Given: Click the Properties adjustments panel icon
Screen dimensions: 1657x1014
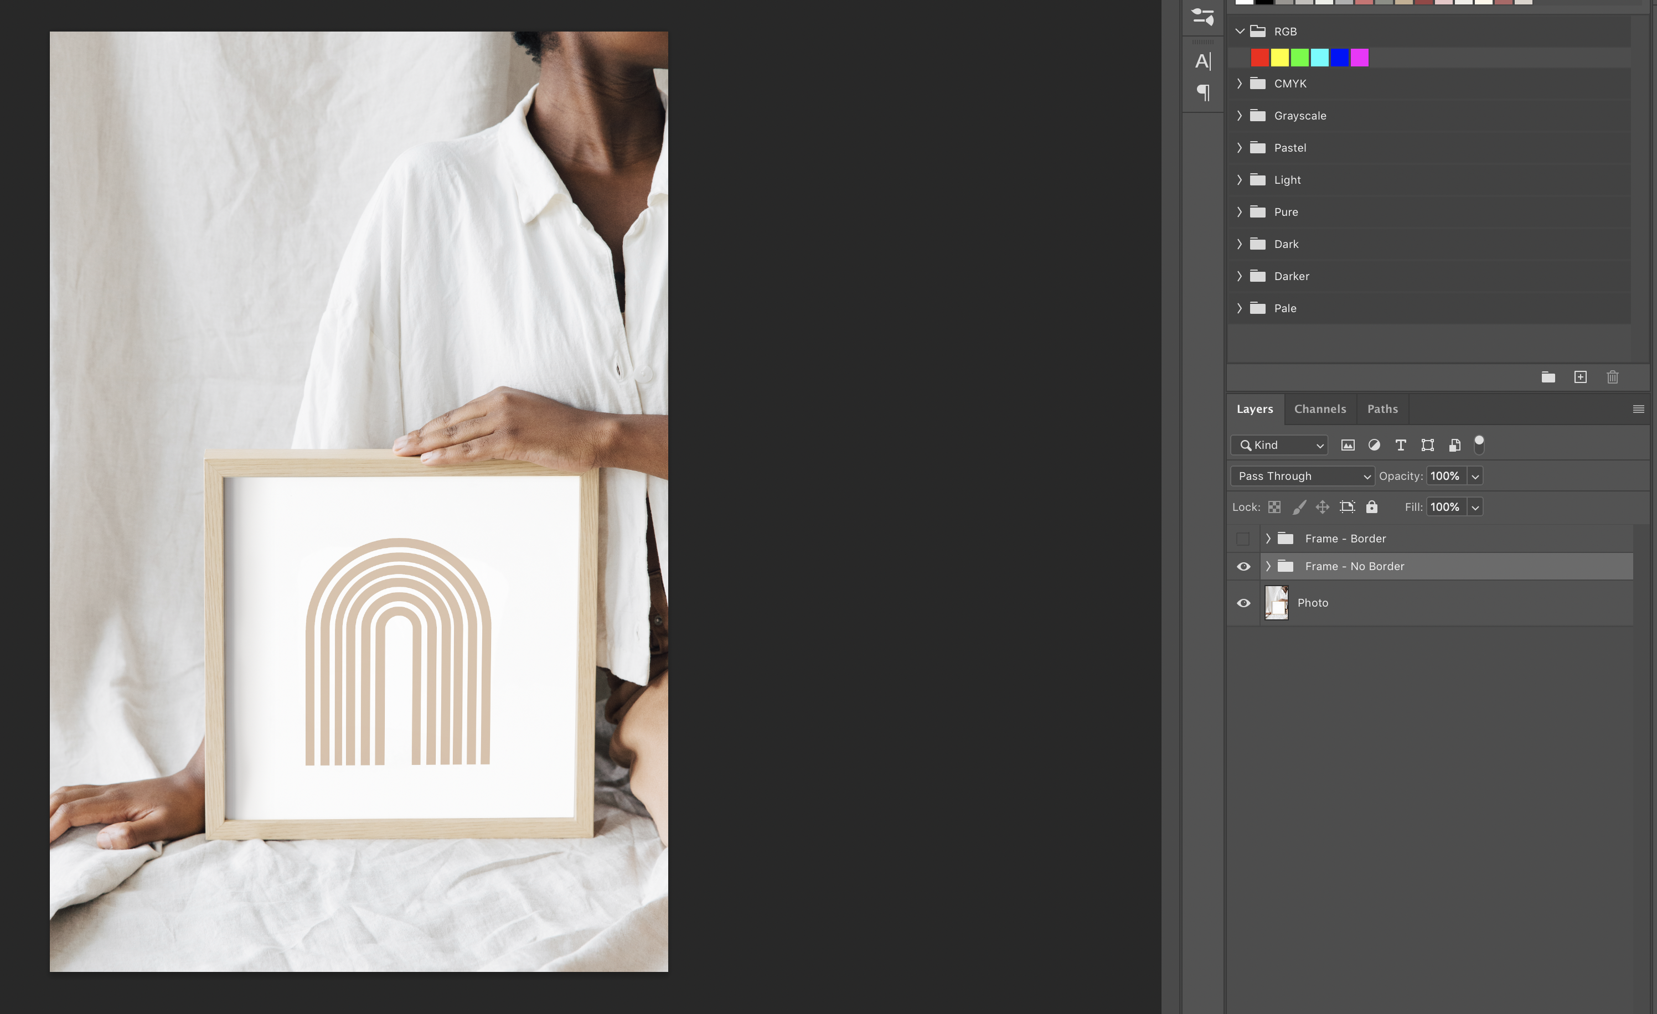Looking at the screenshot, I should click(1202, 16).
